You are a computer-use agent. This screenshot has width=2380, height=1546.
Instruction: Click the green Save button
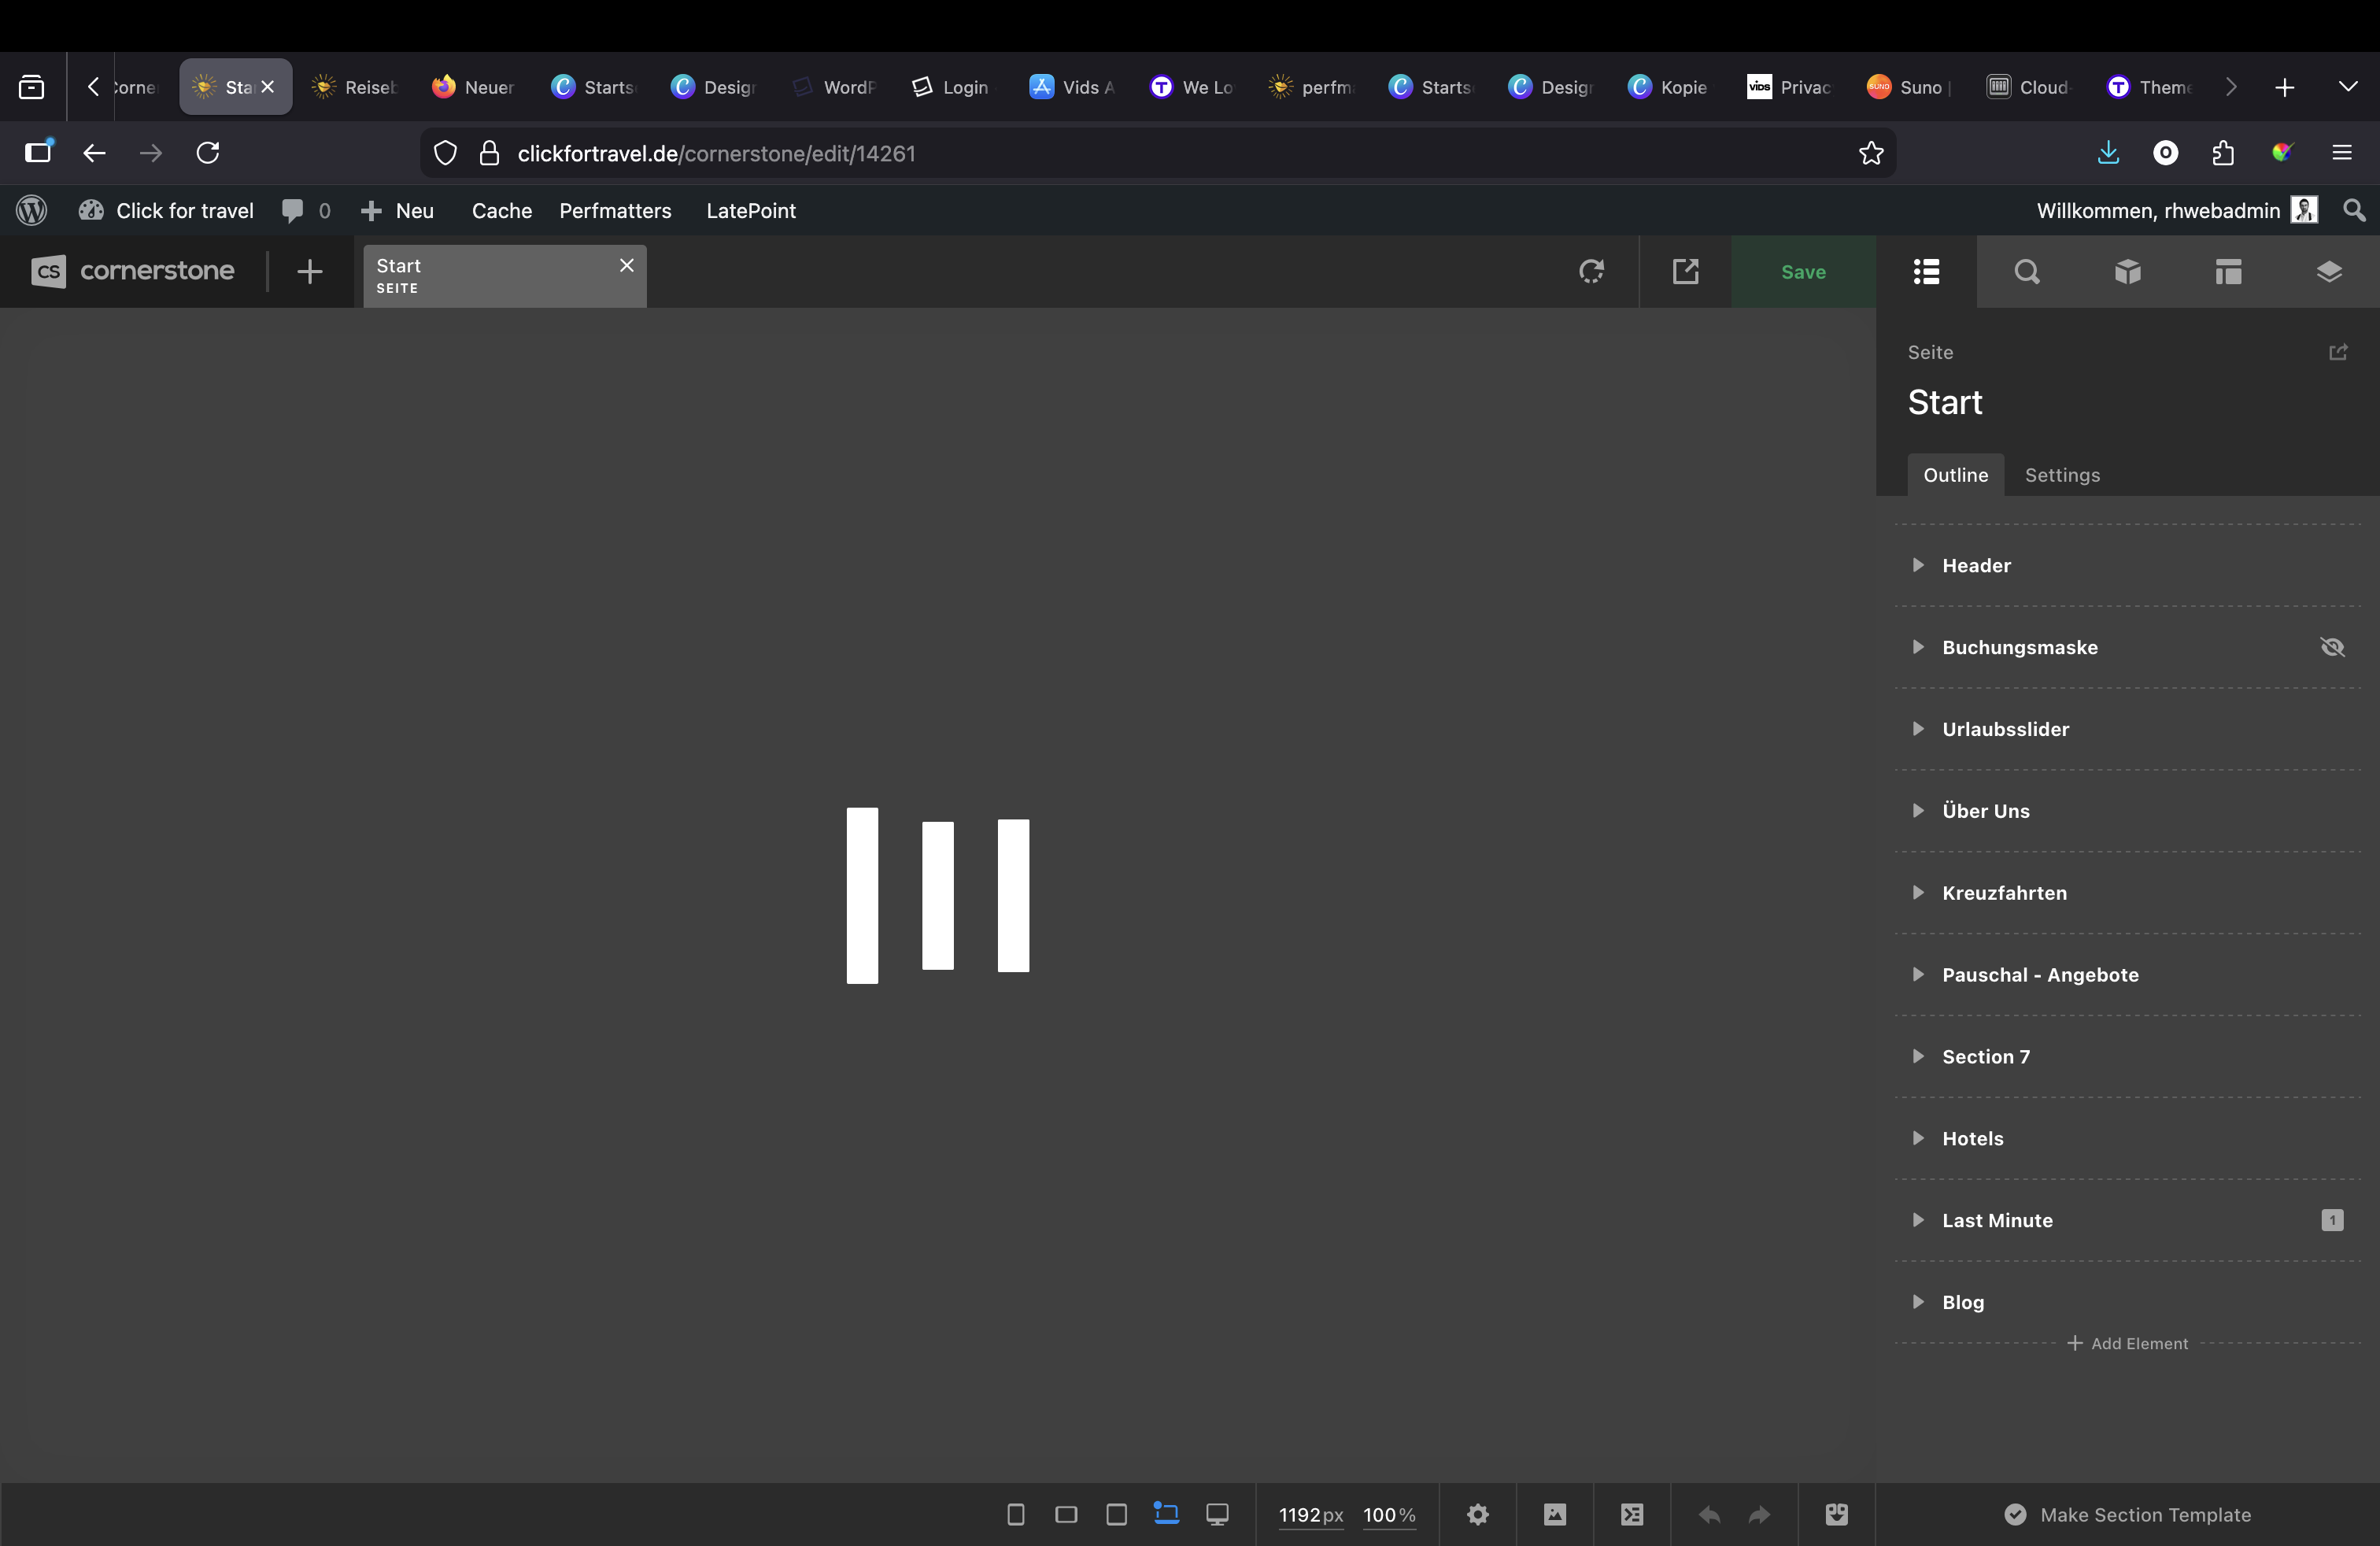[x=1802, y=272]
